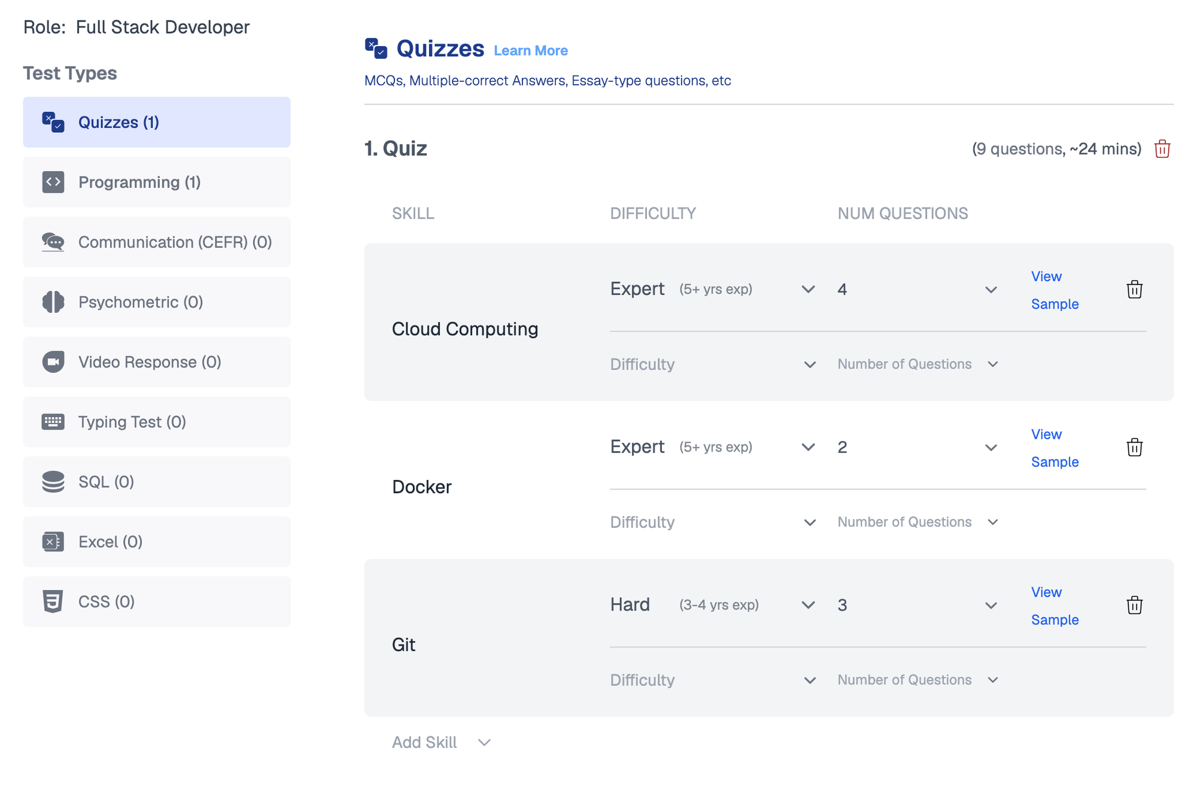1197x809 pixels.
Task: Delete the Cloud Computing skill row
Action: coord(1134,290)
